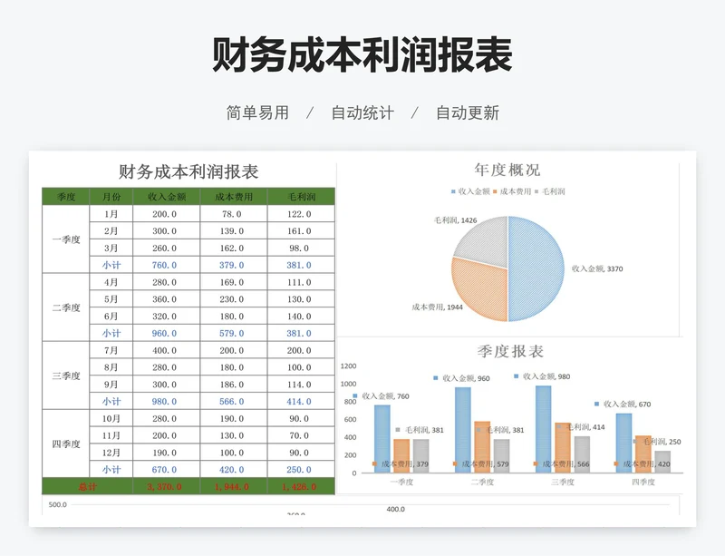Screen dimensions: 725x556
Task: Click the 毛利润 column header in table
Action: (301, 197)
